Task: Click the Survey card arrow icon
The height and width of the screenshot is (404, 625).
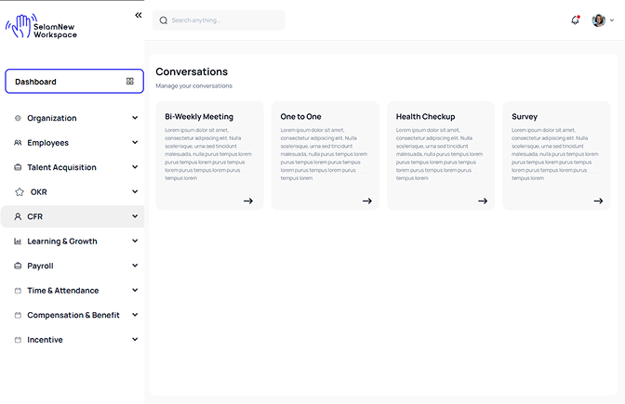Action: [x=598, y=201]
